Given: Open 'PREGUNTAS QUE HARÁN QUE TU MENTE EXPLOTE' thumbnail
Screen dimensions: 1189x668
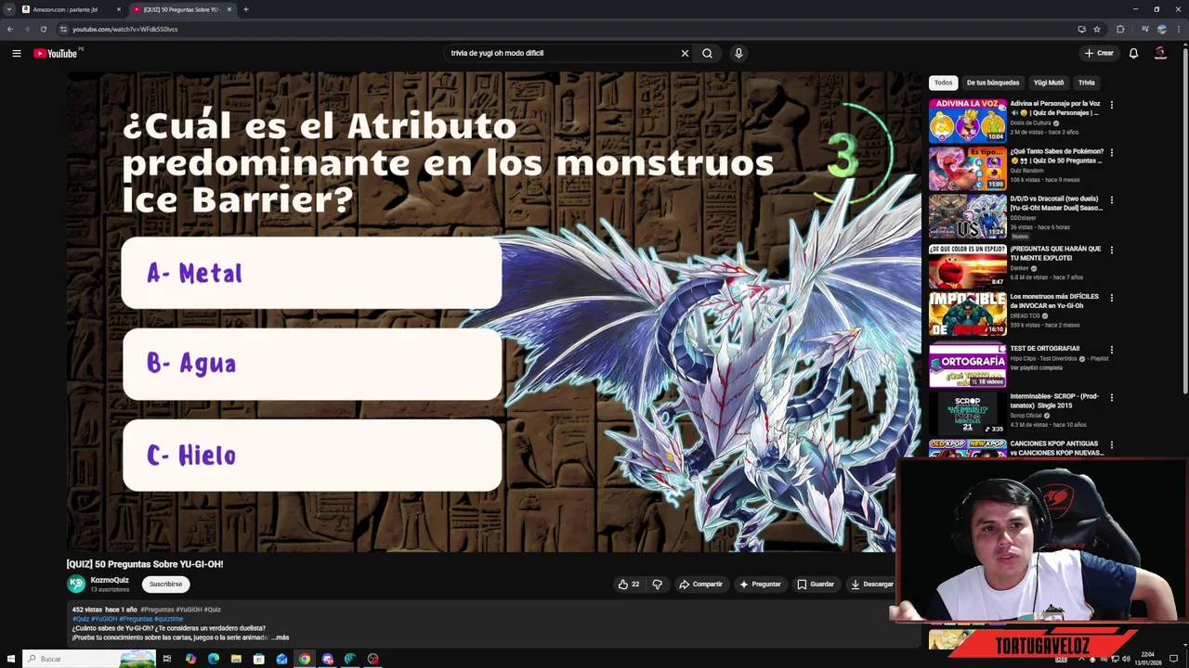Looking at the screenshot, I should 967,266.
